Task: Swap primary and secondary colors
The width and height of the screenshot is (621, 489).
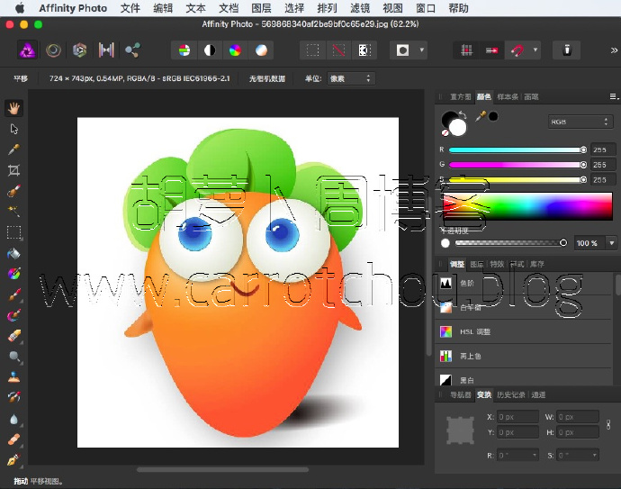Action: (x=463, y=115)
